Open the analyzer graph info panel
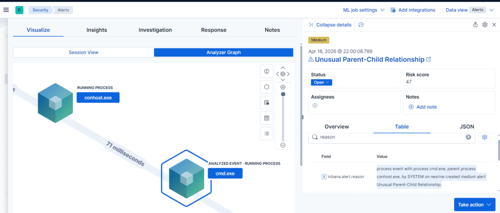The image size is (500, 213). pyautogui.click(x=267, y=71)
